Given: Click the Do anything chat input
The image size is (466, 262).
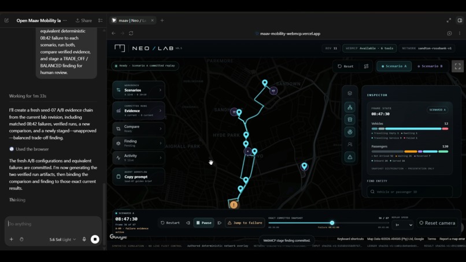Looking at the screenshot, I should point(54,224).
